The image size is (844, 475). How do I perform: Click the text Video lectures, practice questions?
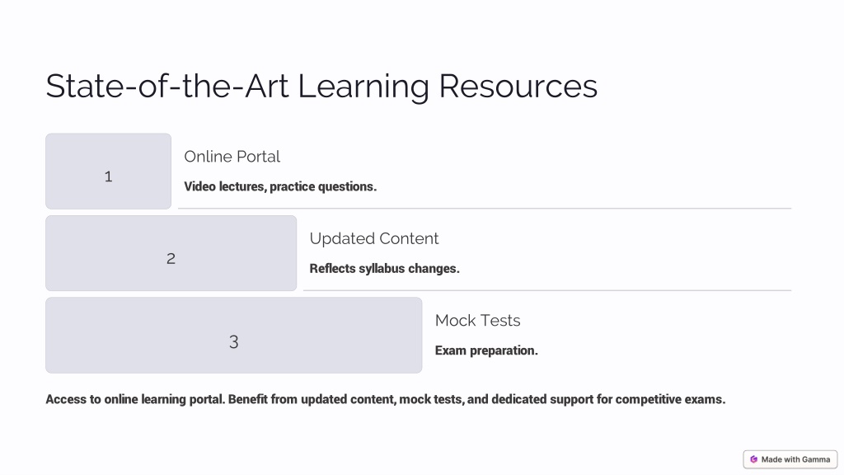(x=280, y=186)
